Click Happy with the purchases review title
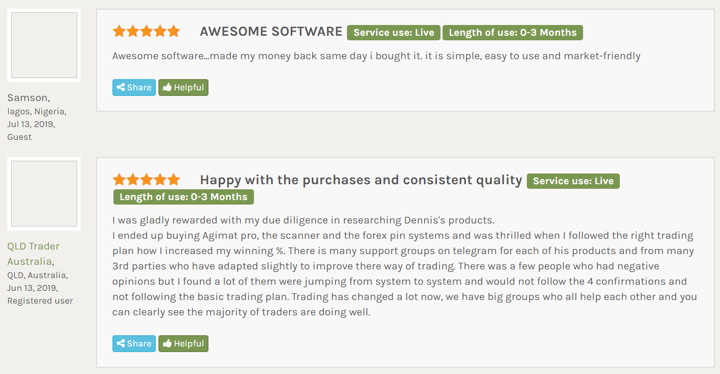 (x=361, y=180)
